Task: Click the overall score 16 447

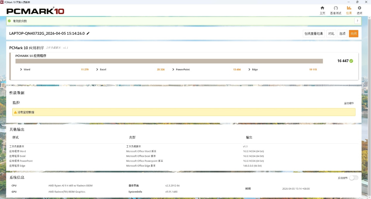Action: pyautogui.click(x=343, y=61)
